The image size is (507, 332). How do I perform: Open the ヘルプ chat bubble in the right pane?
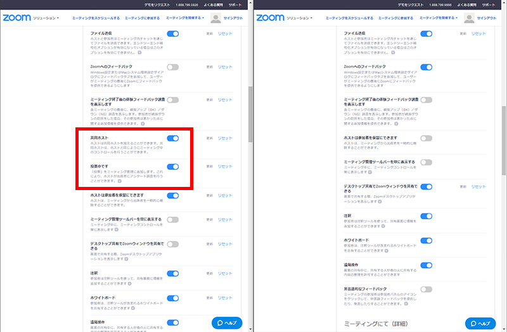click(480, 323)
